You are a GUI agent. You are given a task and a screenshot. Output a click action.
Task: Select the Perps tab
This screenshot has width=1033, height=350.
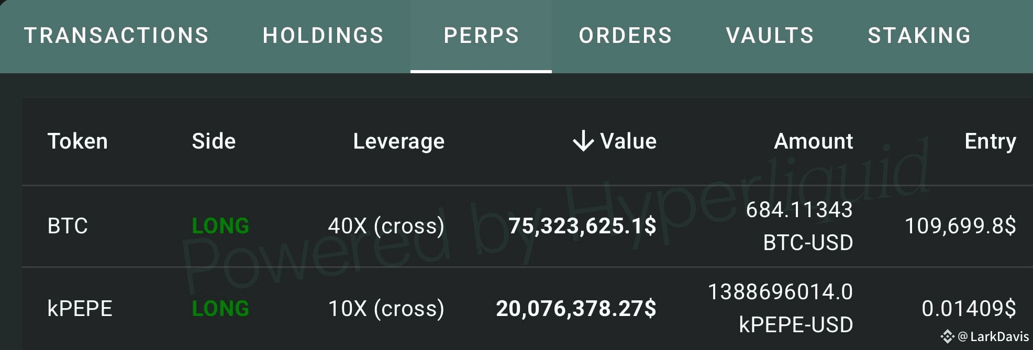(x=481, y=36)
